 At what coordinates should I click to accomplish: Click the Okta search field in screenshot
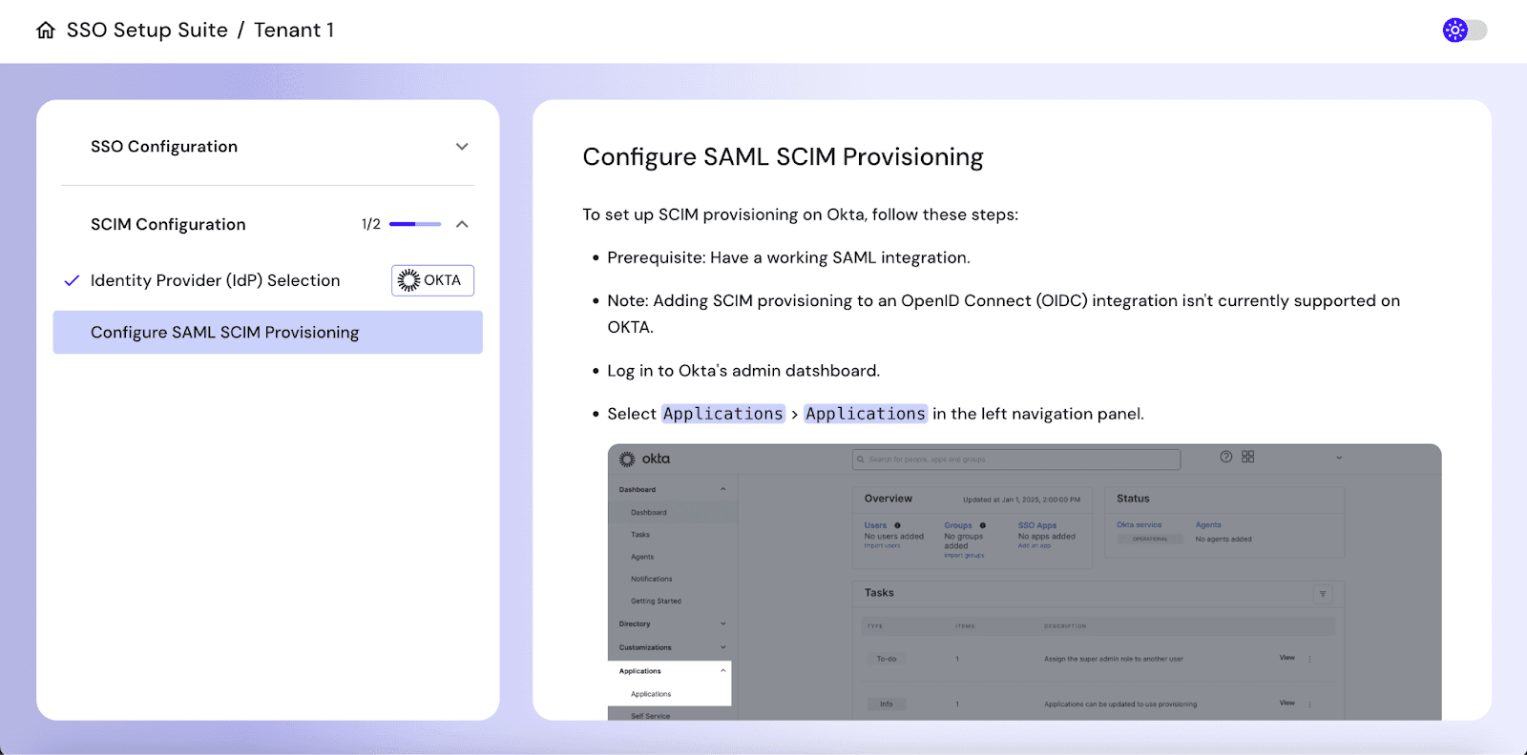[x=1015, y=459]
